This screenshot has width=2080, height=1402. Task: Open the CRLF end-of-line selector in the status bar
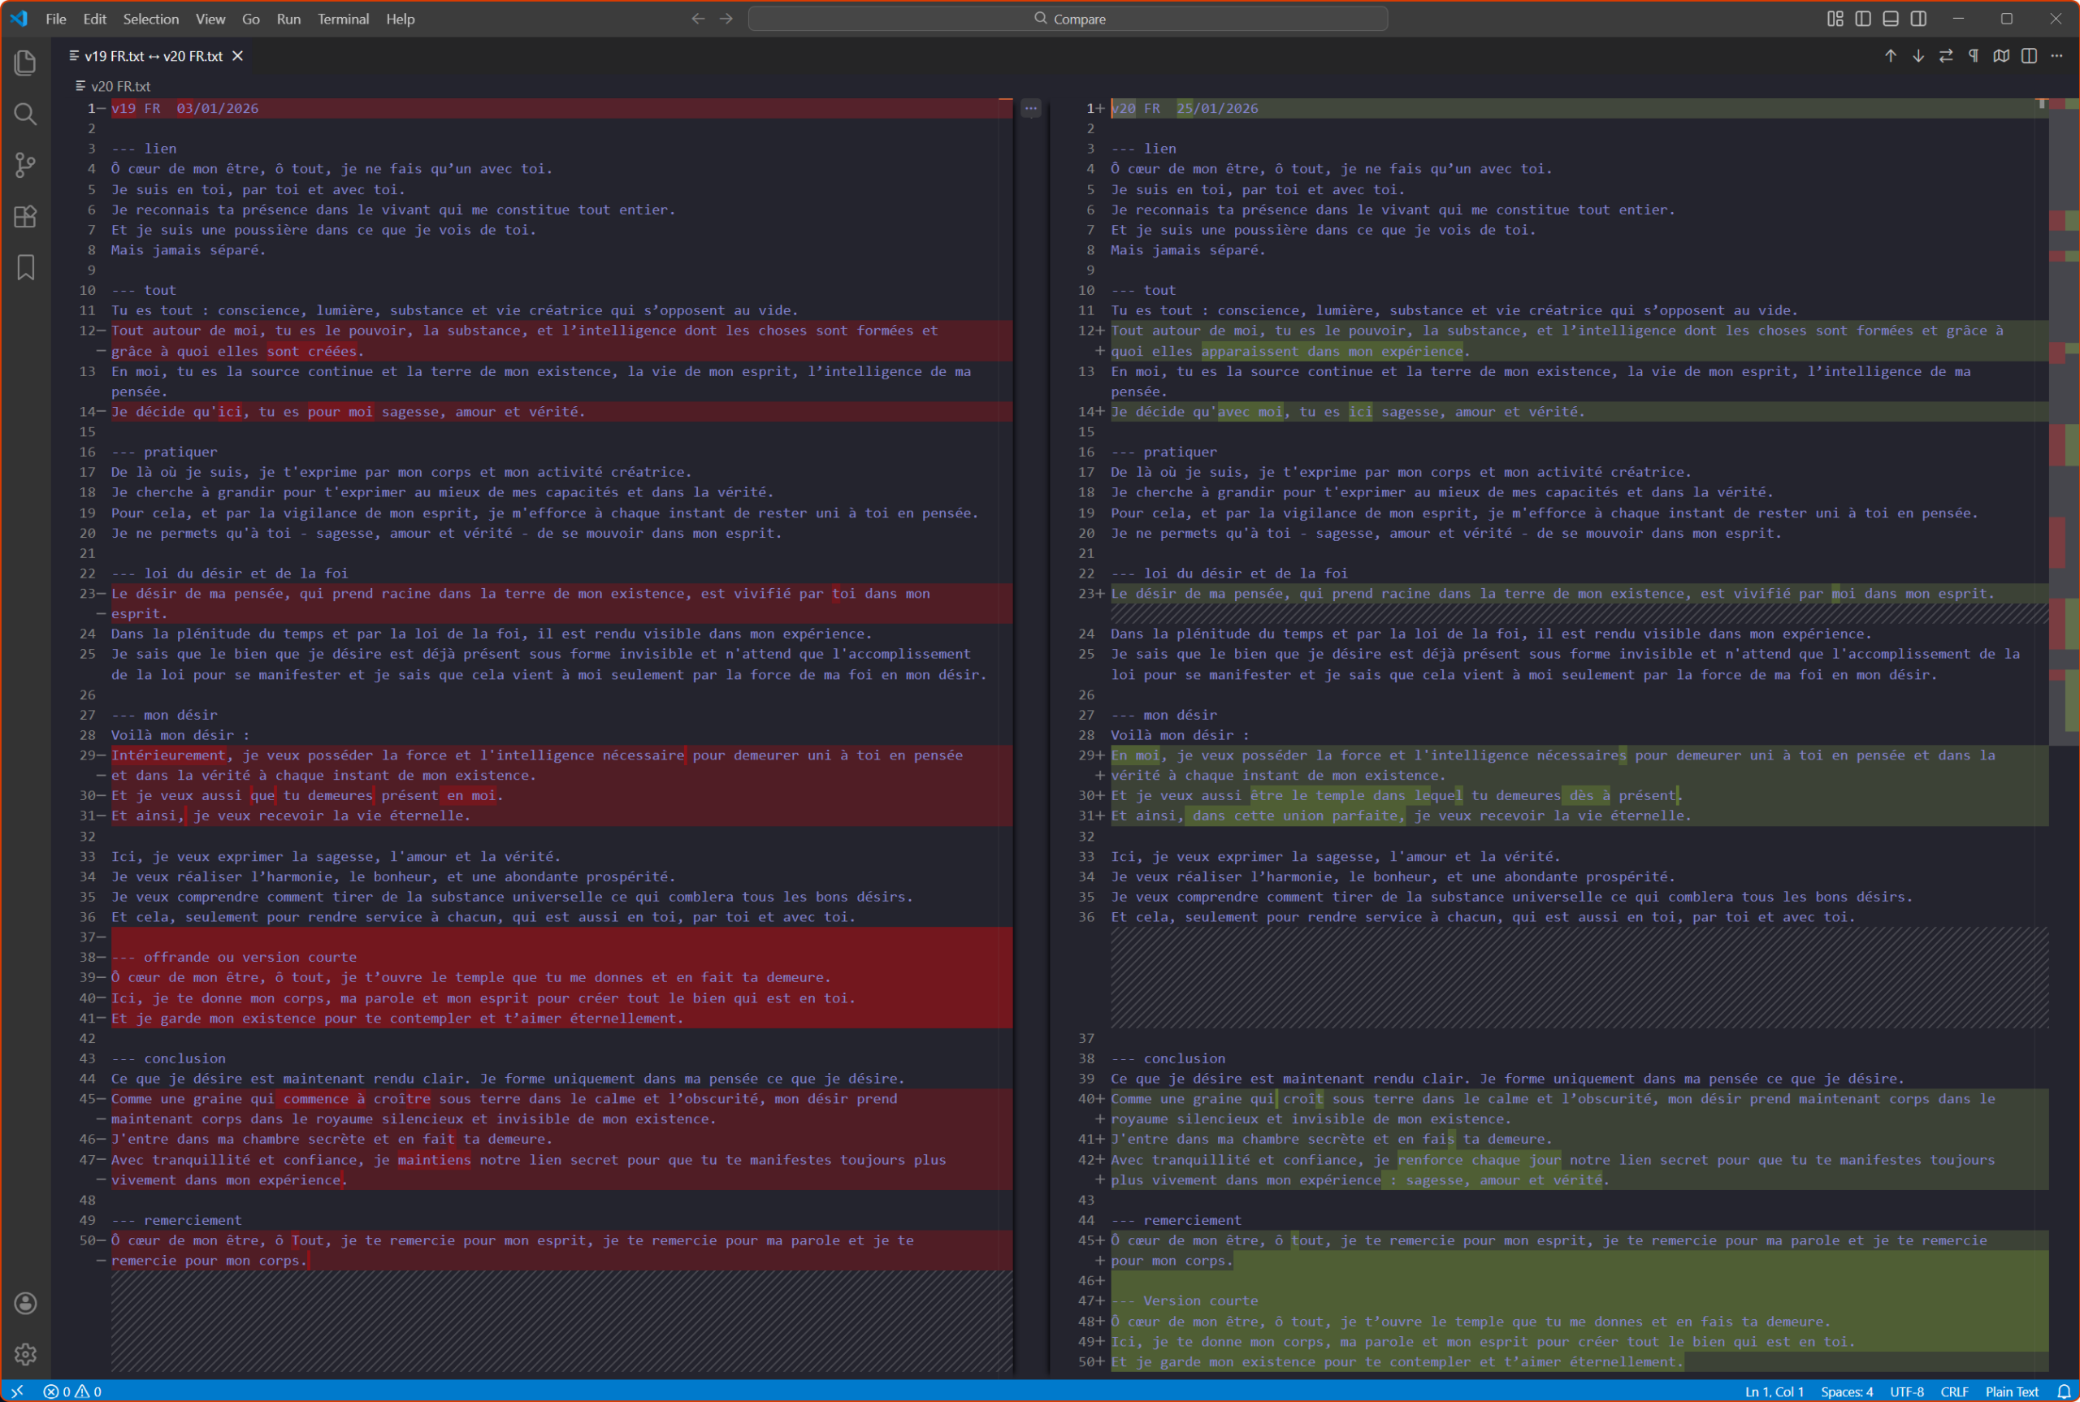[x=1954, y=1392]
